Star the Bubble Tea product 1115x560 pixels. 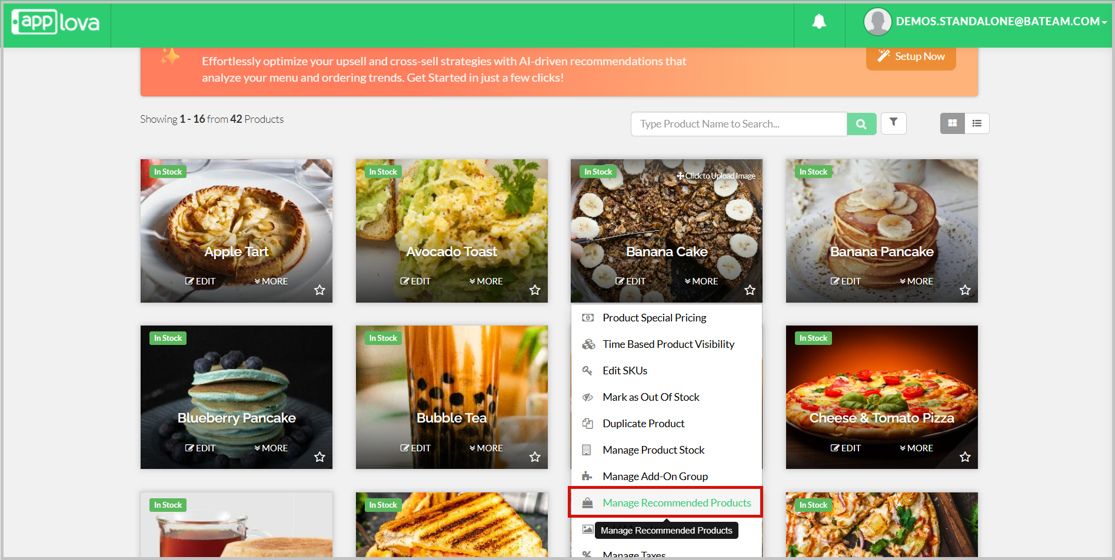535,457
